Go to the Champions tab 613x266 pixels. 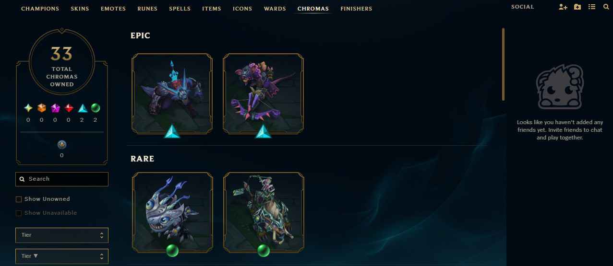coord(40,9)
